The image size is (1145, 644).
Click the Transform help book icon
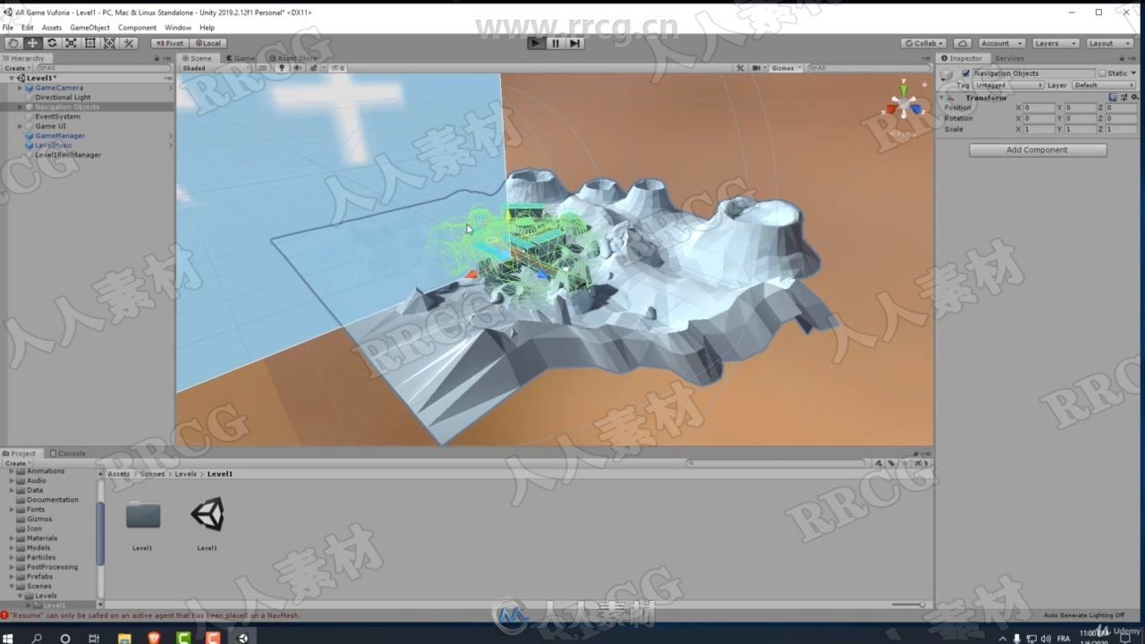1113,97
